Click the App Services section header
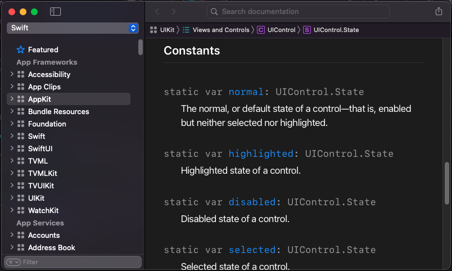 coord(40,223)
